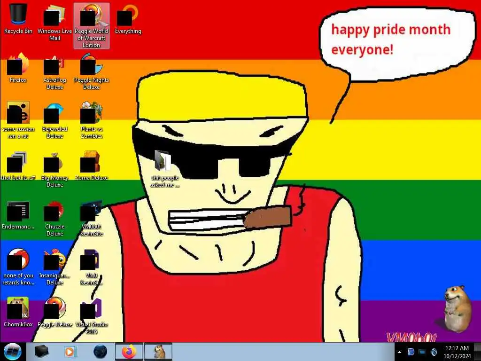
Task: Show hidden system tray icons
Action: pos(399,352)
